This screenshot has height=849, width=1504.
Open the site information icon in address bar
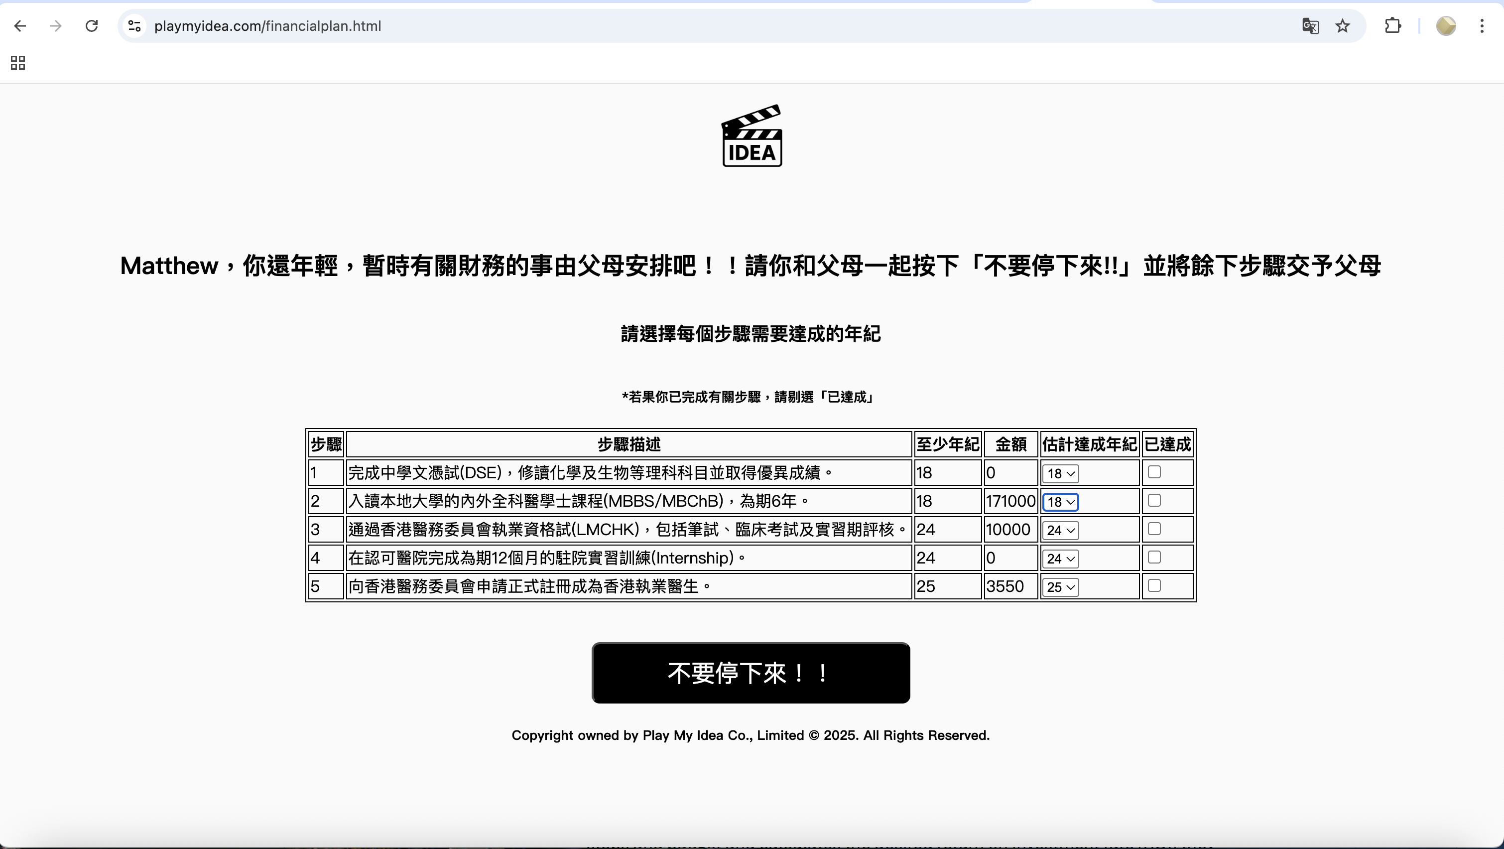tap(134, 26)
